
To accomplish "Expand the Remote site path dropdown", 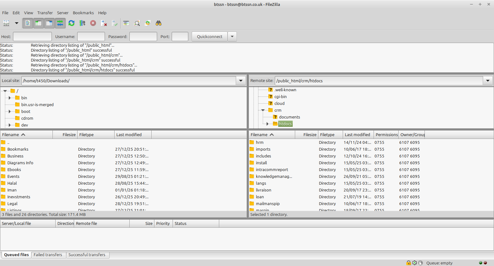I will pos(488,81).
